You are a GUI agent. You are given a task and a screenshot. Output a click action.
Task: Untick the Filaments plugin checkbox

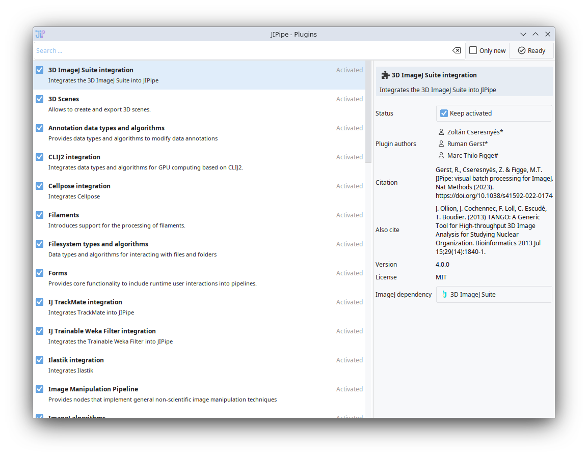[x=40, y=215]
